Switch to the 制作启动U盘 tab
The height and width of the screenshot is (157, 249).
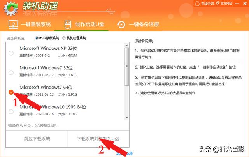[x=84, y=25]
